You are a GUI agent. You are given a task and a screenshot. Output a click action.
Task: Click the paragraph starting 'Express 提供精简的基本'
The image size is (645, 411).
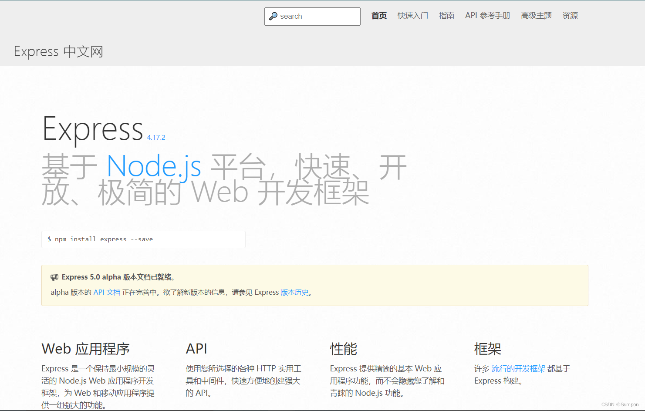click(387, 381)
